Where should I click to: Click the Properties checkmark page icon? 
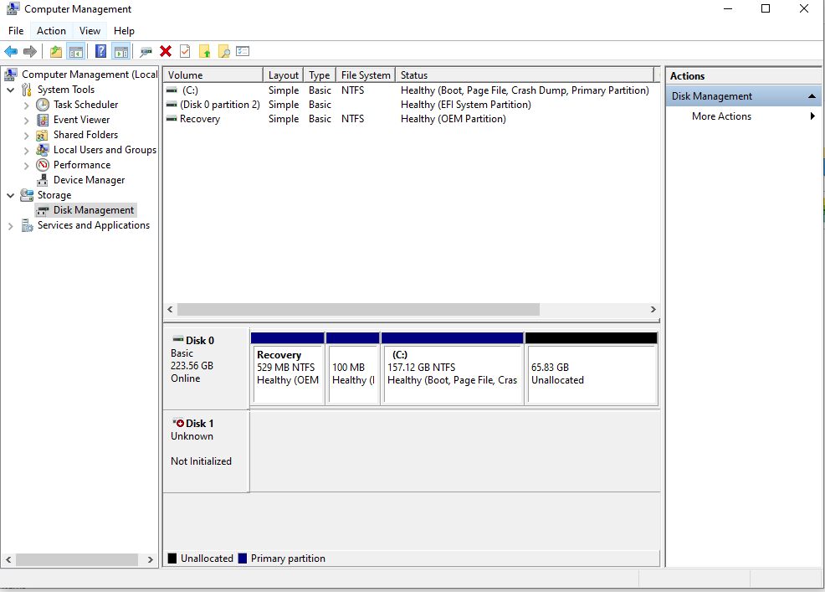(x=185, y=52)
